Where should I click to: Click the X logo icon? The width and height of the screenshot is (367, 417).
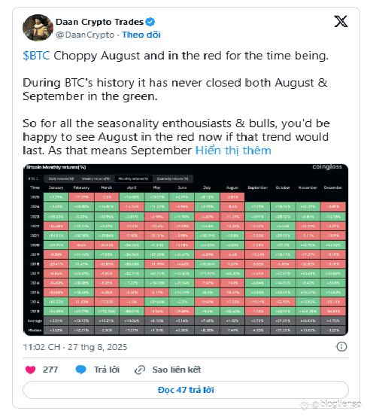(x=341, y=21)
